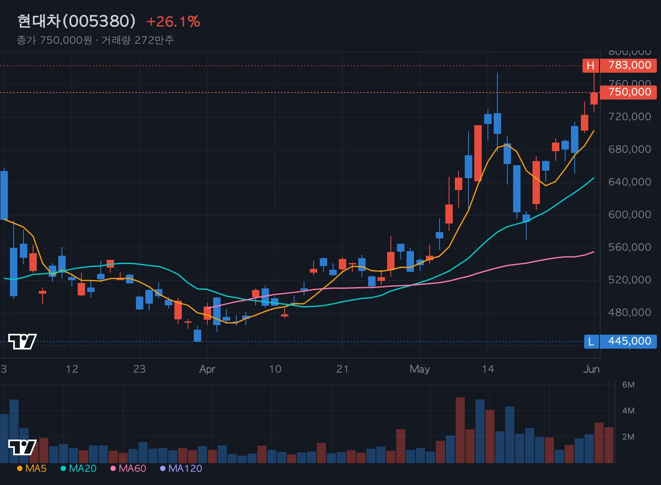Click the teal MA20 legend dot
The image size is (661, 485).
[63, 468]
